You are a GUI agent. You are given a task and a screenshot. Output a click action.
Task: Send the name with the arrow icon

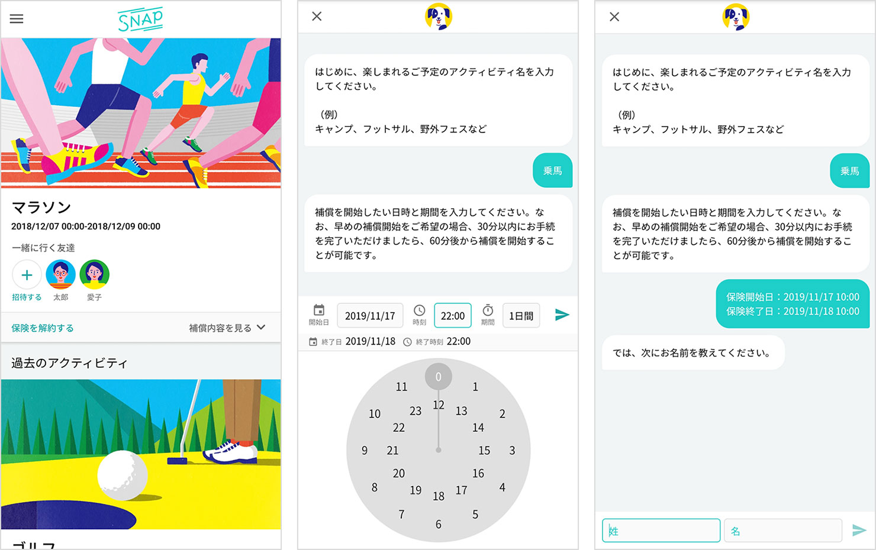pyautogui.click(x=859, y=530)
